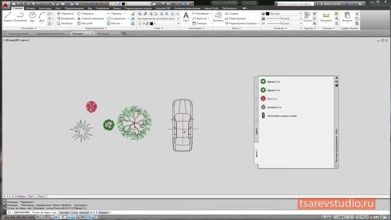Expand the Drawing (Рисование) panel
391x220 pixels.
tap(29, 28)
